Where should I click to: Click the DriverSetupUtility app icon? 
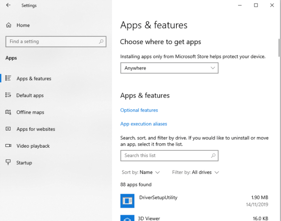pos(127,201)
